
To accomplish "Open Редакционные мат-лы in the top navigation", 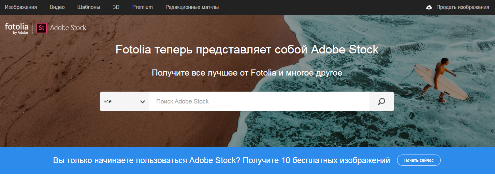I will pos(192,7).
